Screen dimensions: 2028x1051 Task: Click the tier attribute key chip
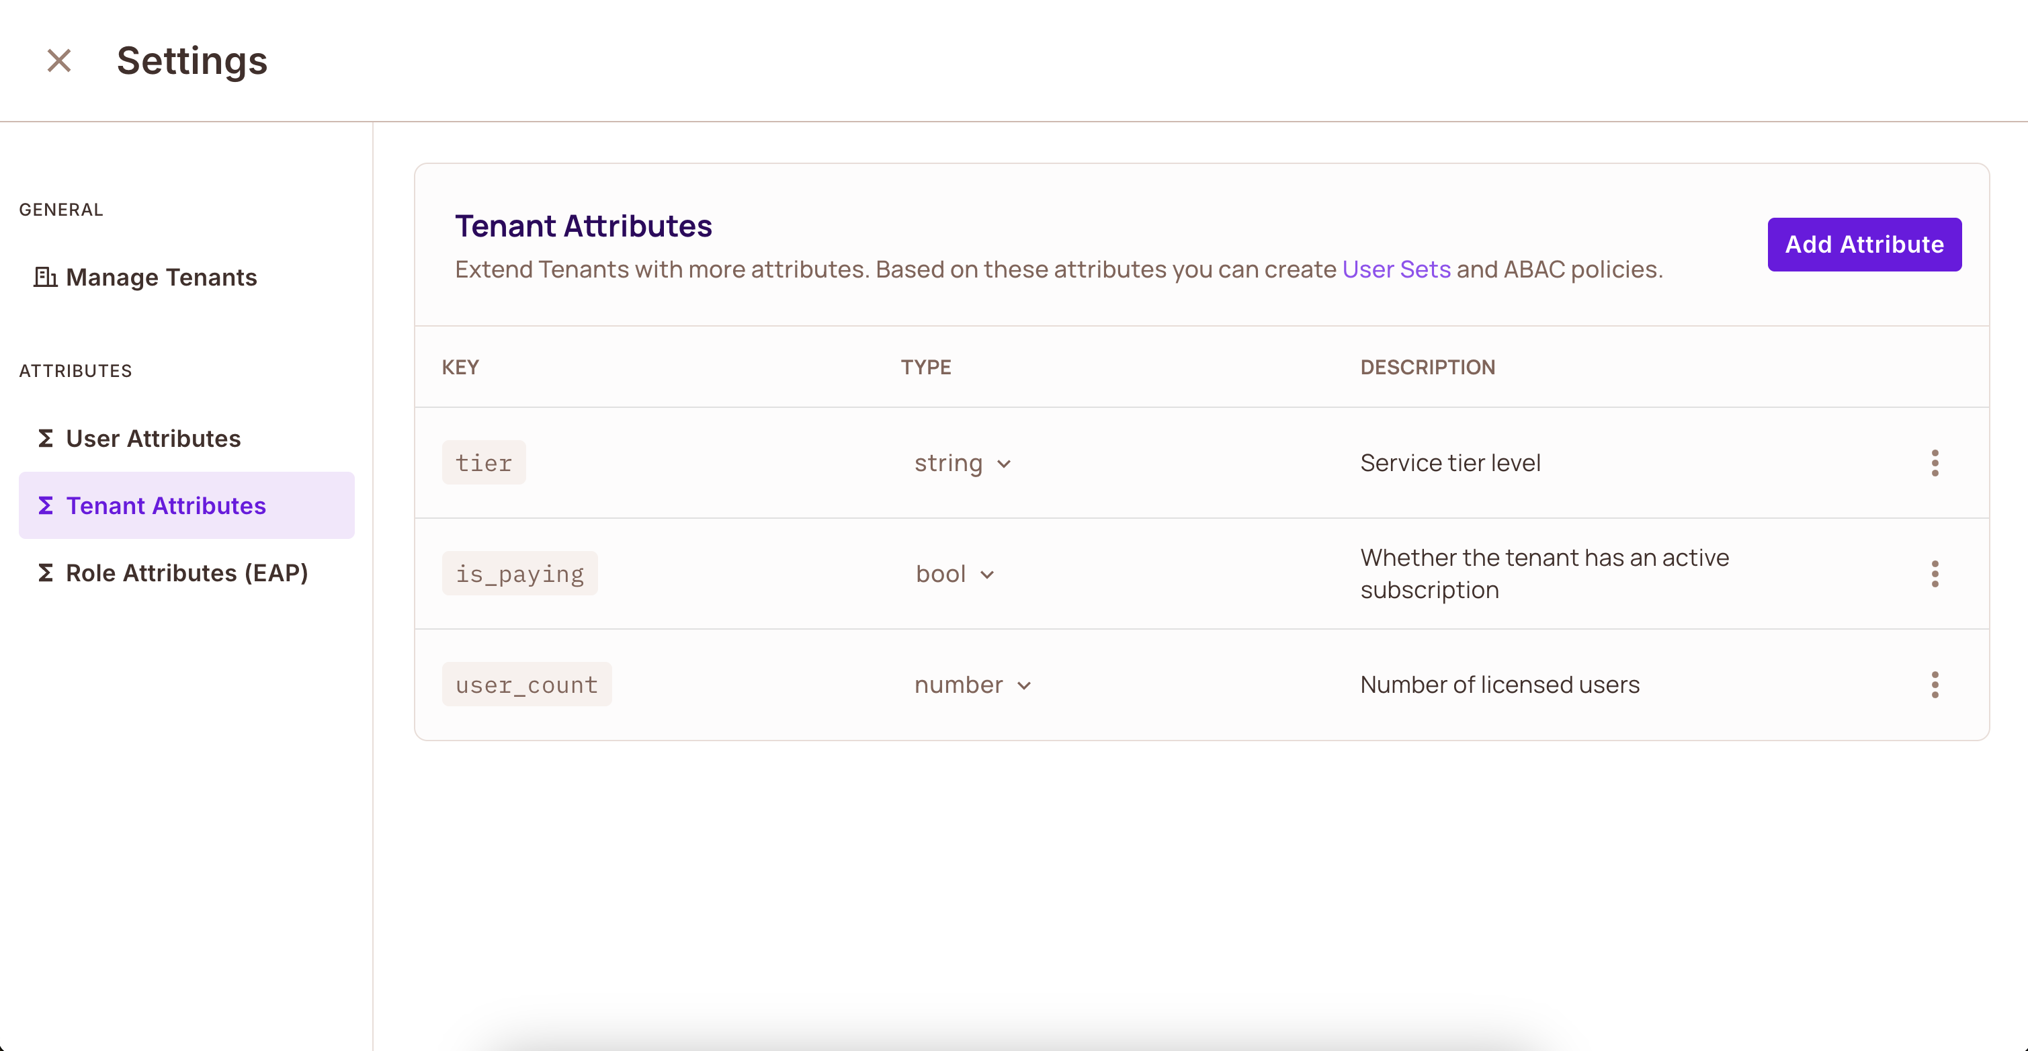click(x=483, y=462)
